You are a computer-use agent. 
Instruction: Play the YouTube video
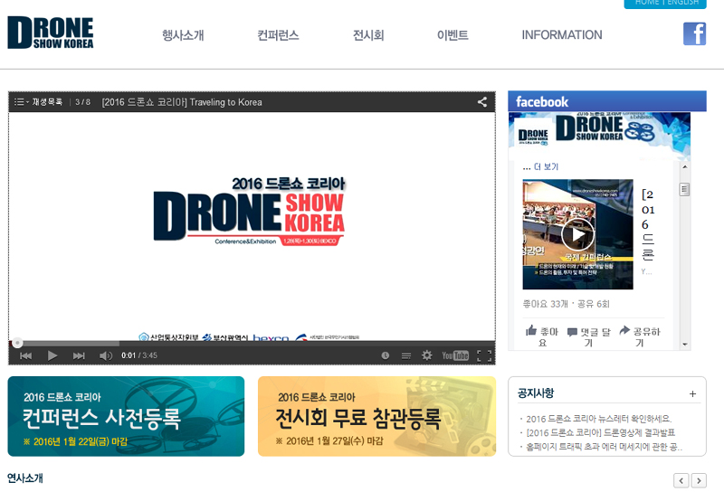tap(52, 355)
